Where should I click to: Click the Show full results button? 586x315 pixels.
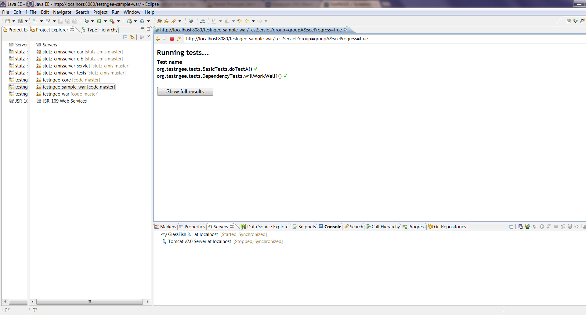[x=185, y=91]
